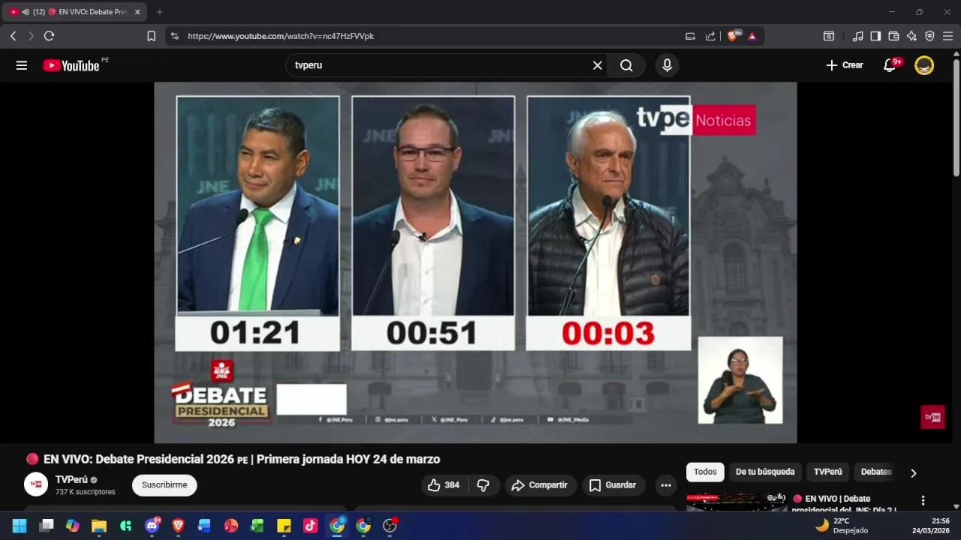Open the YouTube guide hamburger menu
Screen dimensions: 961x540
tap(22, 65)
